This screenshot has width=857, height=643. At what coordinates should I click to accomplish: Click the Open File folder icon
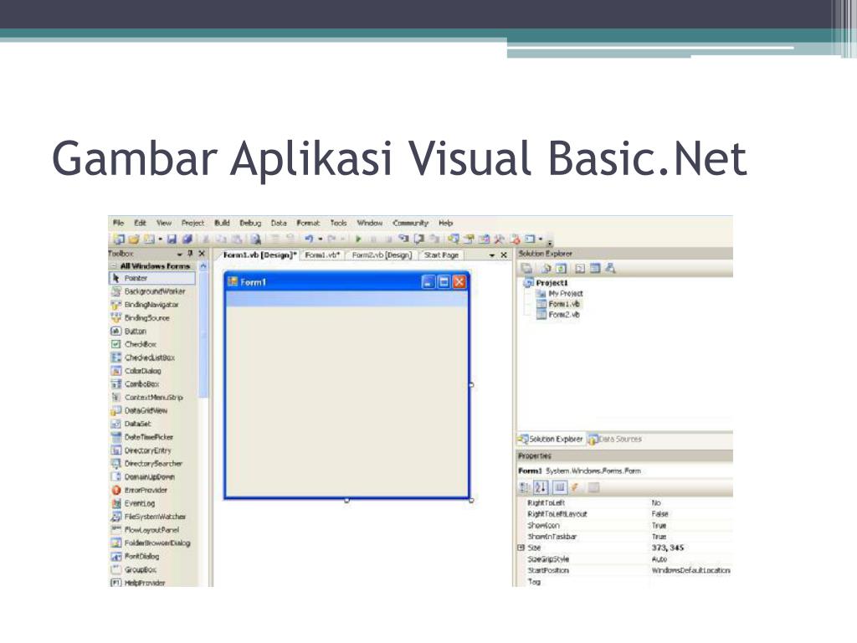(134, 239)
